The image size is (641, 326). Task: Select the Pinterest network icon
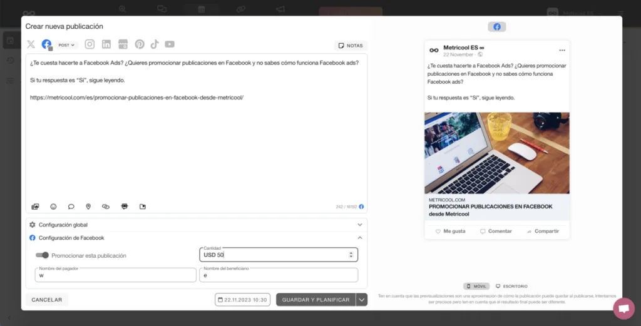pos(140,44)
